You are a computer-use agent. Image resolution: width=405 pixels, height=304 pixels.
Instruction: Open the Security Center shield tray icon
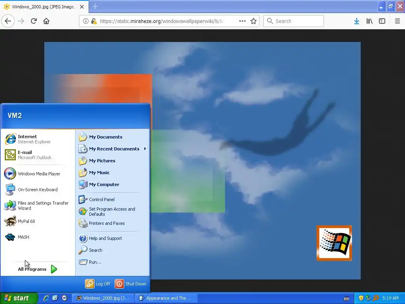[x=361, y=298]
